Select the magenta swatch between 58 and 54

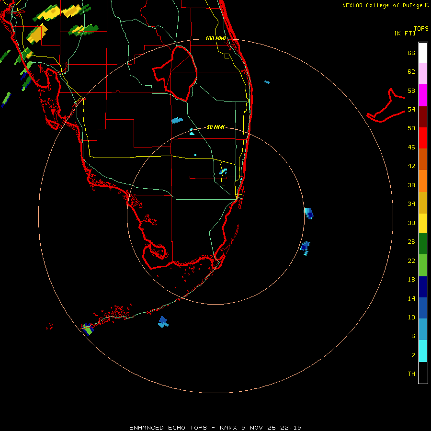pyautogui.click(x=423, y=95)
